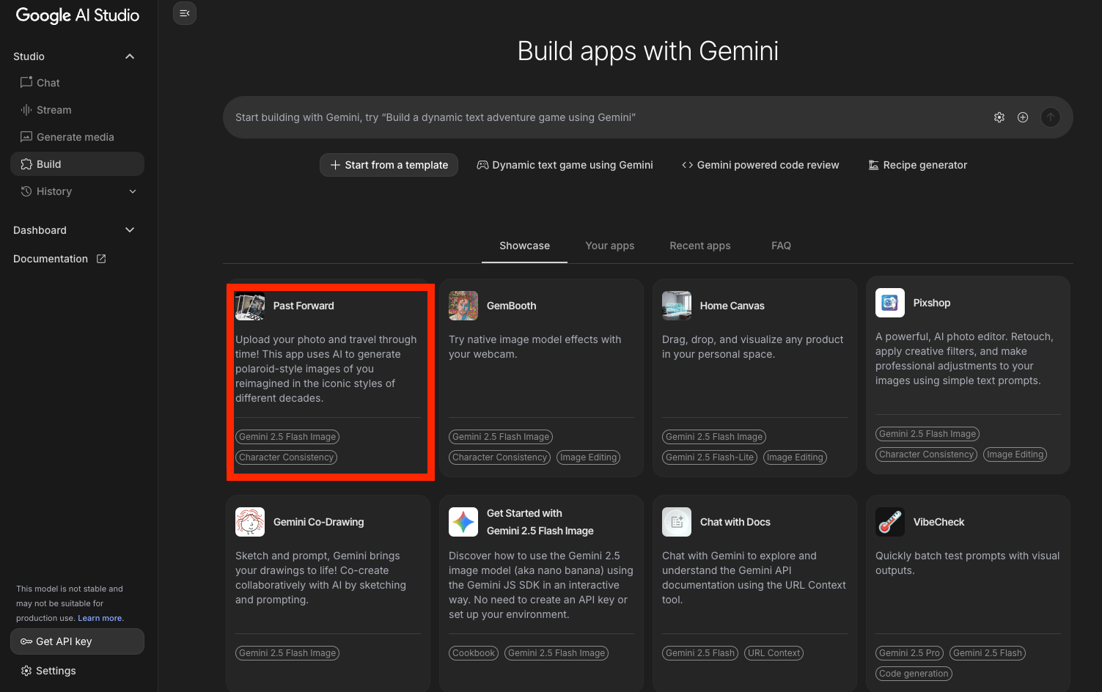
Task: Click the Documentation link
Action: point(51,259)
